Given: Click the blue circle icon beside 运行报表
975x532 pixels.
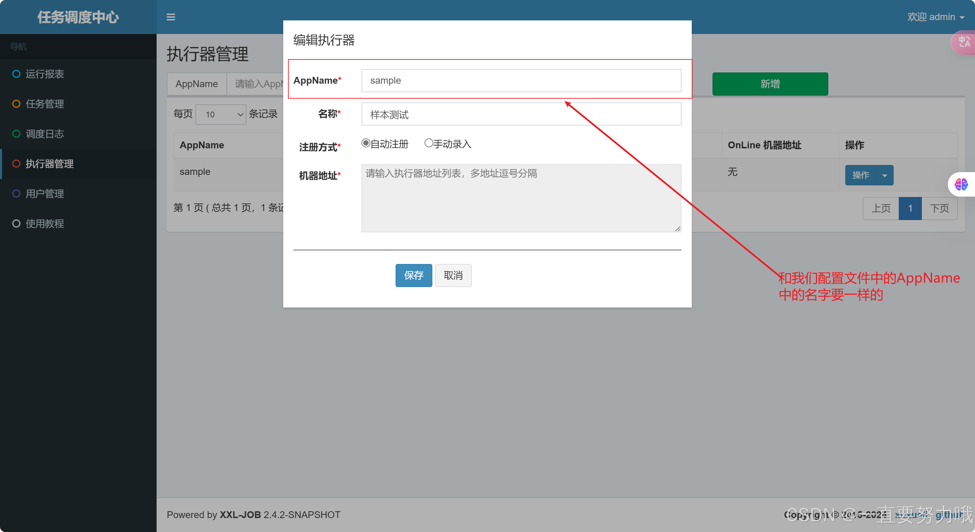Looking at the screenshot, I should pyautogui.click(x=16, y=74).
